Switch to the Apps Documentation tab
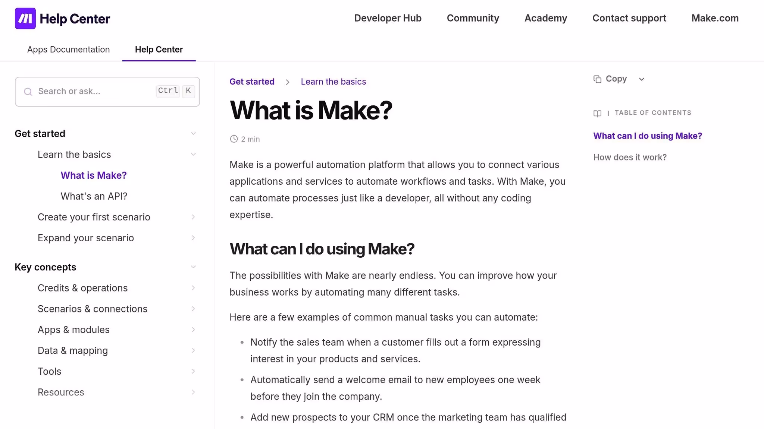 coord(68,49)
